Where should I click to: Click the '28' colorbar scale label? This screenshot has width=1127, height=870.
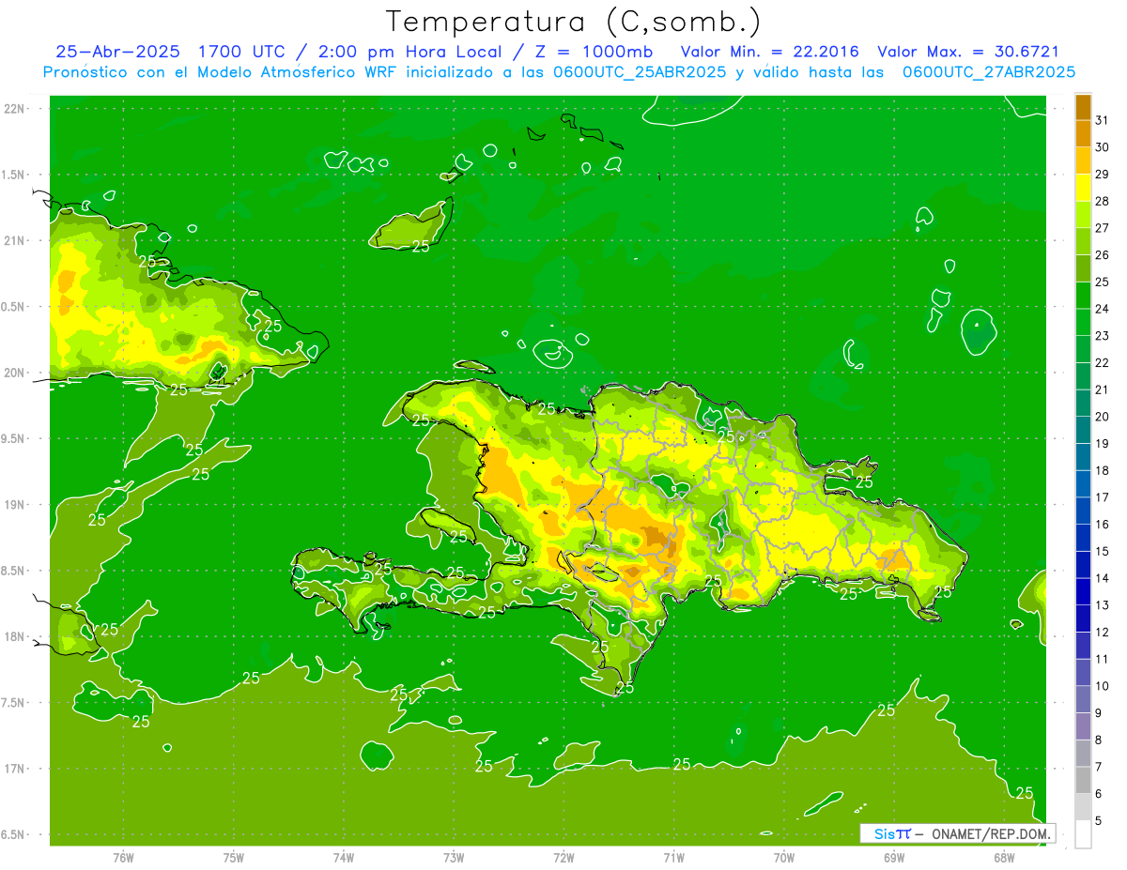(x=1103, y=201)
